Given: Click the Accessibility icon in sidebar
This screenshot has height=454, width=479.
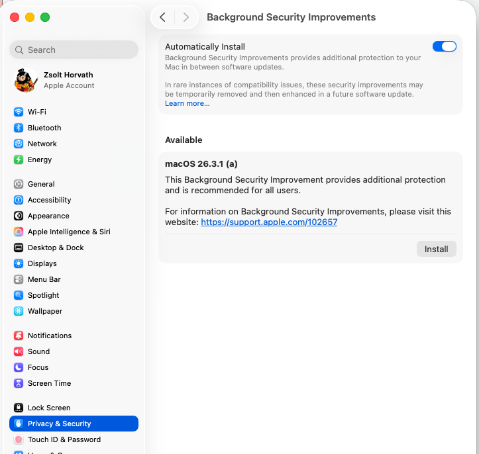Looking at the screenshot, I should tap(19, 200).
